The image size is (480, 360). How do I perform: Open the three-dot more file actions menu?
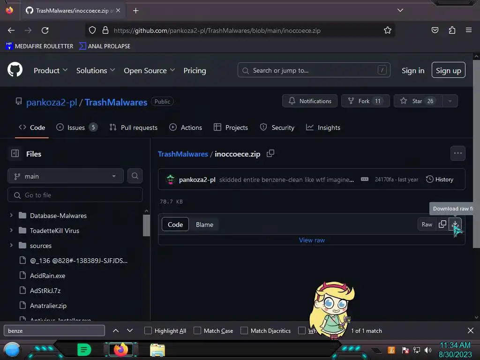pyautogui.click(x=457, y=153)
